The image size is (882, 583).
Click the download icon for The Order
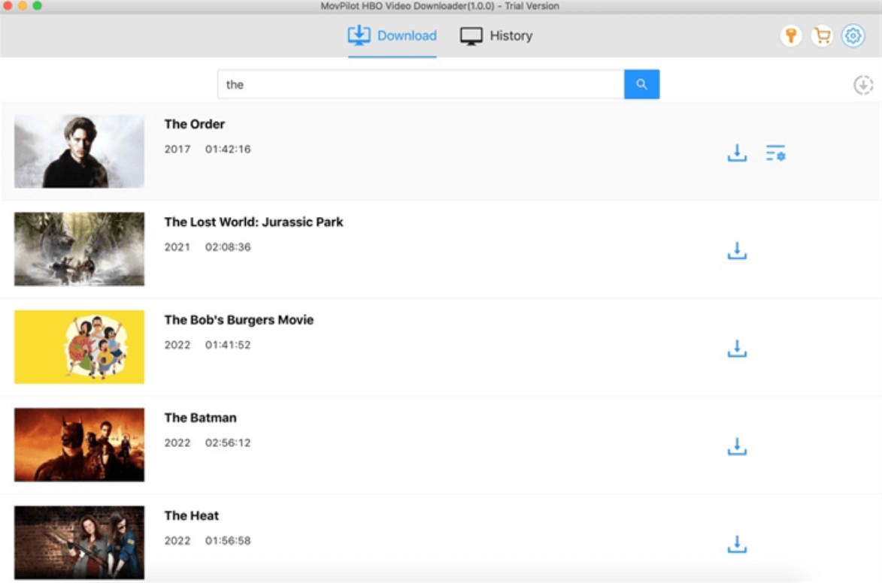coord(737,153)
